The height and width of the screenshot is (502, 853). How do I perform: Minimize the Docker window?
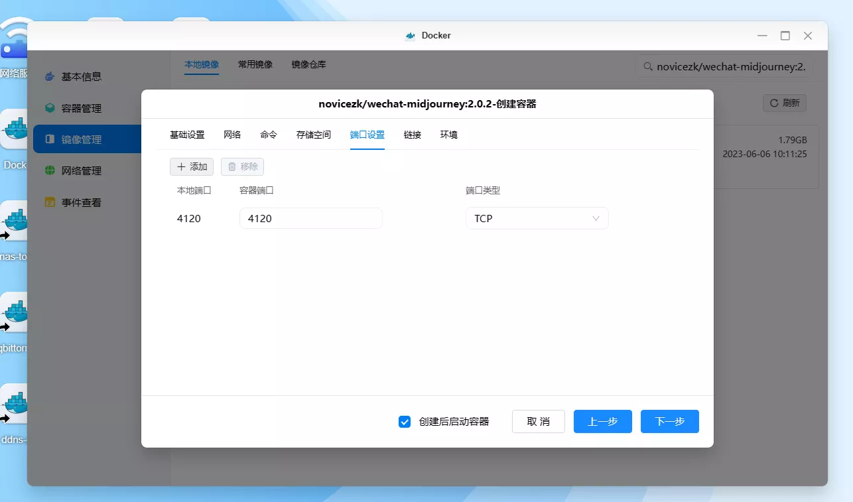(763, 36)
